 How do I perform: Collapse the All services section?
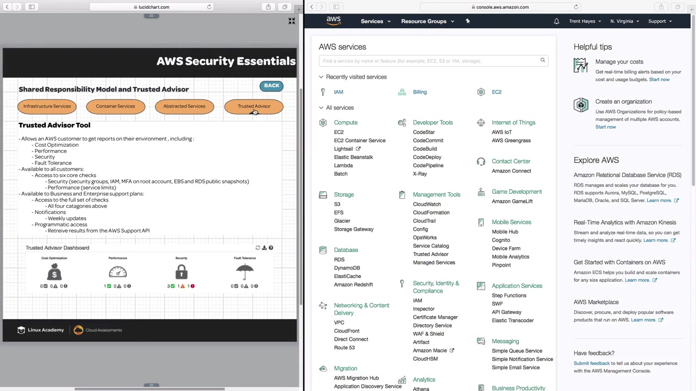coord(337,108)
